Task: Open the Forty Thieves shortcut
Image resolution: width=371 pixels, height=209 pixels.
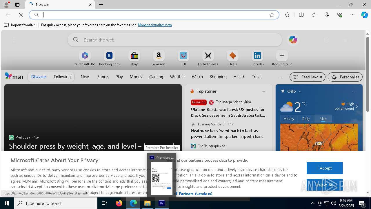Action: 208,58
